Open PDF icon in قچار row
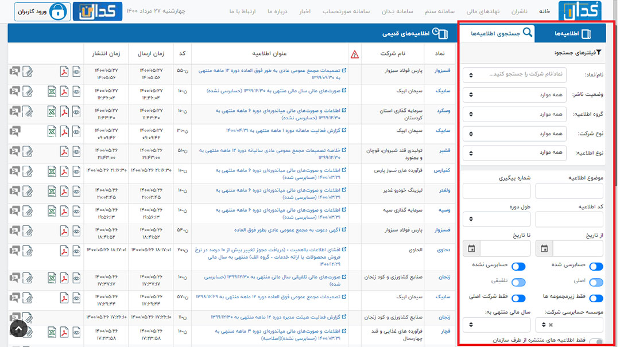This screenshot has height=347, width=620. click(64, 333)
